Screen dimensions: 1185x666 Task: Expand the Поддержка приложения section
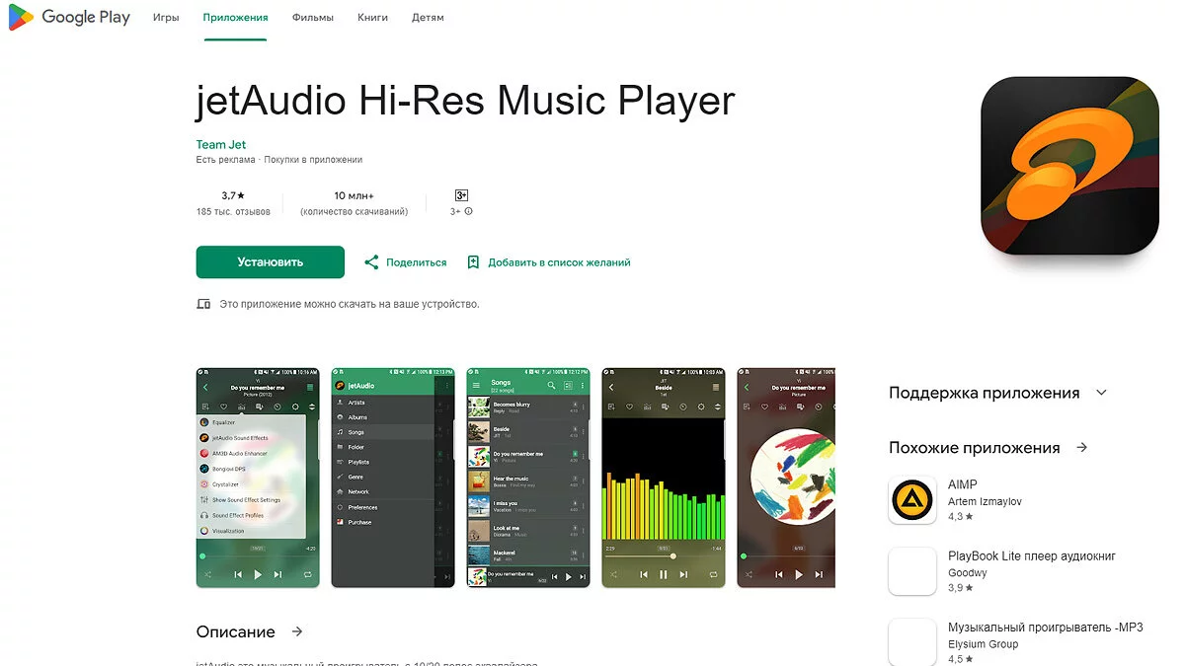(x=1102, y=393)
